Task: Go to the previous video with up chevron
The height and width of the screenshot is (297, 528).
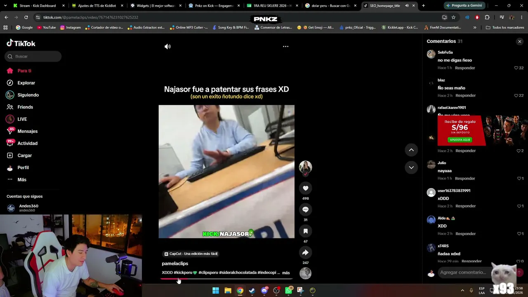Action: 411,150
